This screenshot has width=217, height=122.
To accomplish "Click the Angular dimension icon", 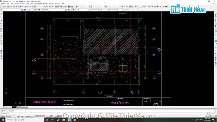I will 141,6.
